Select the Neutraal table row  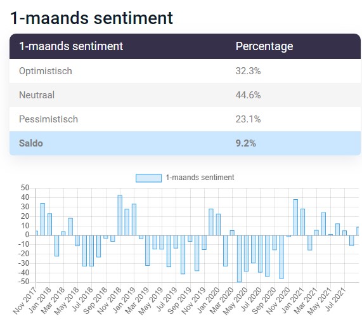[185, 95]
